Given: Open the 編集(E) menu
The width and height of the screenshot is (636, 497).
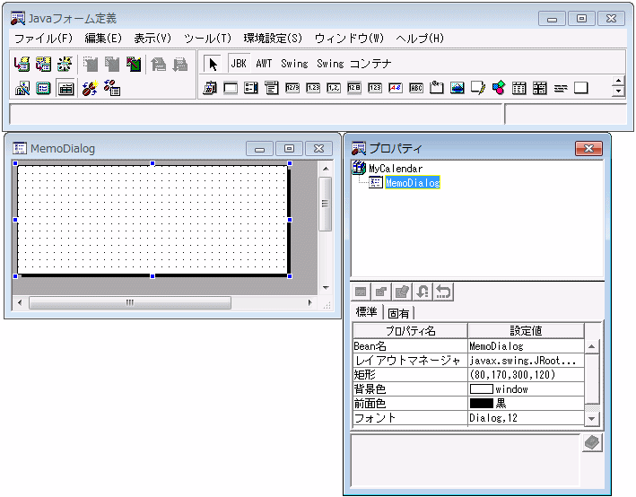Looking at the screenshot, I should click(103, 39).
